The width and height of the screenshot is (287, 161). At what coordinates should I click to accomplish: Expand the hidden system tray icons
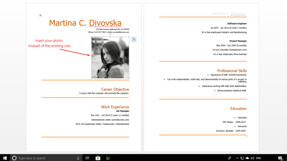(237, 158)
